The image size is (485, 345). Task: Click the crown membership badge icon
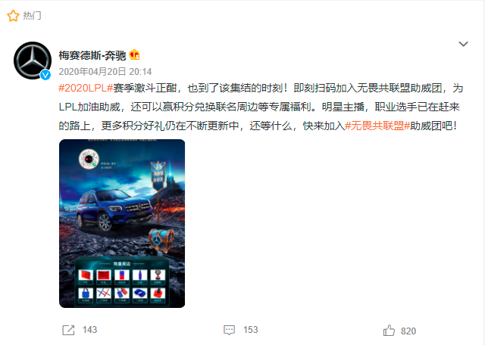point(134,55)
